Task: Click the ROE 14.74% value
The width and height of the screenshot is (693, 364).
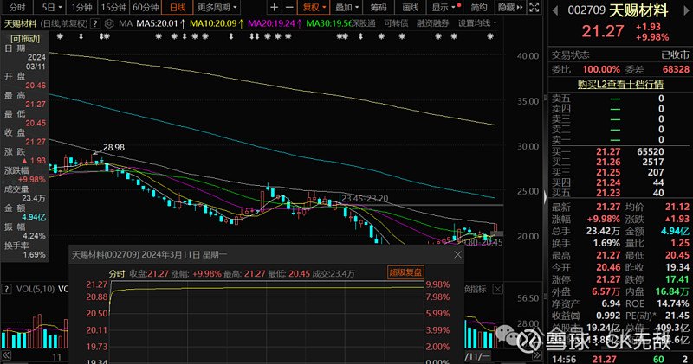Action: tap(673, 303)
